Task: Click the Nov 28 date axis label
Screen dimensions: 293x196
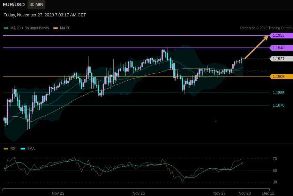Action: 245,193
